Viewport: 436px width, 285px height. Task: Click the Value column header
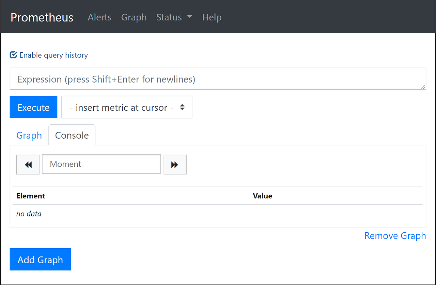coord(263,196)
